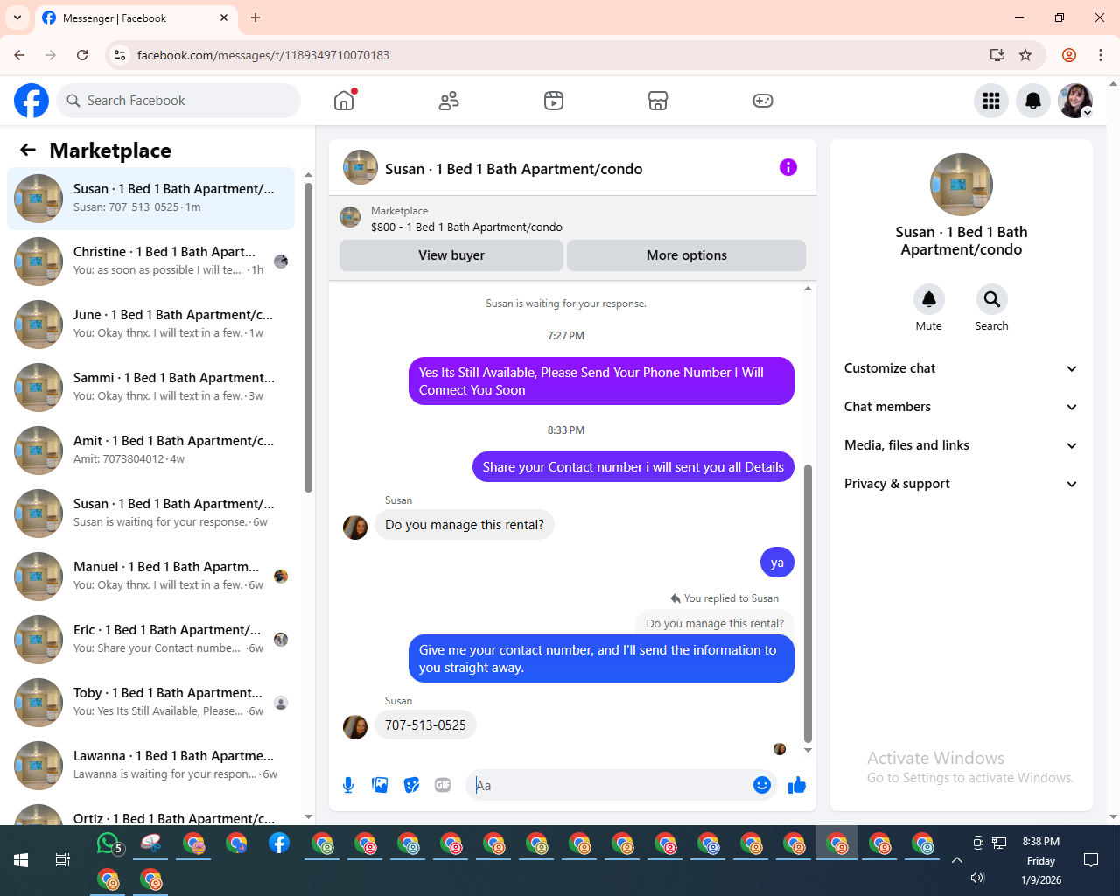The height and width of the screenshot is (896, 1120).
Task: Open Eric's 1 Bed 1 Bath conversation
Action: pos(150,640)
